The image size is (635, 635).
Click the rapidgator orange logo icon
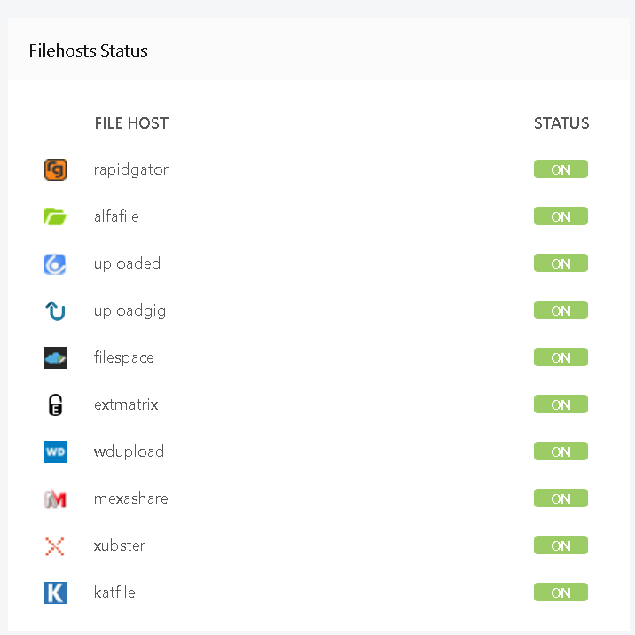(55, 169)
